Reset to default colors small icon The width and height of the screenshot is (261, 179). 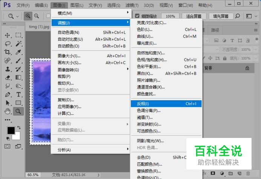[8, 138]
